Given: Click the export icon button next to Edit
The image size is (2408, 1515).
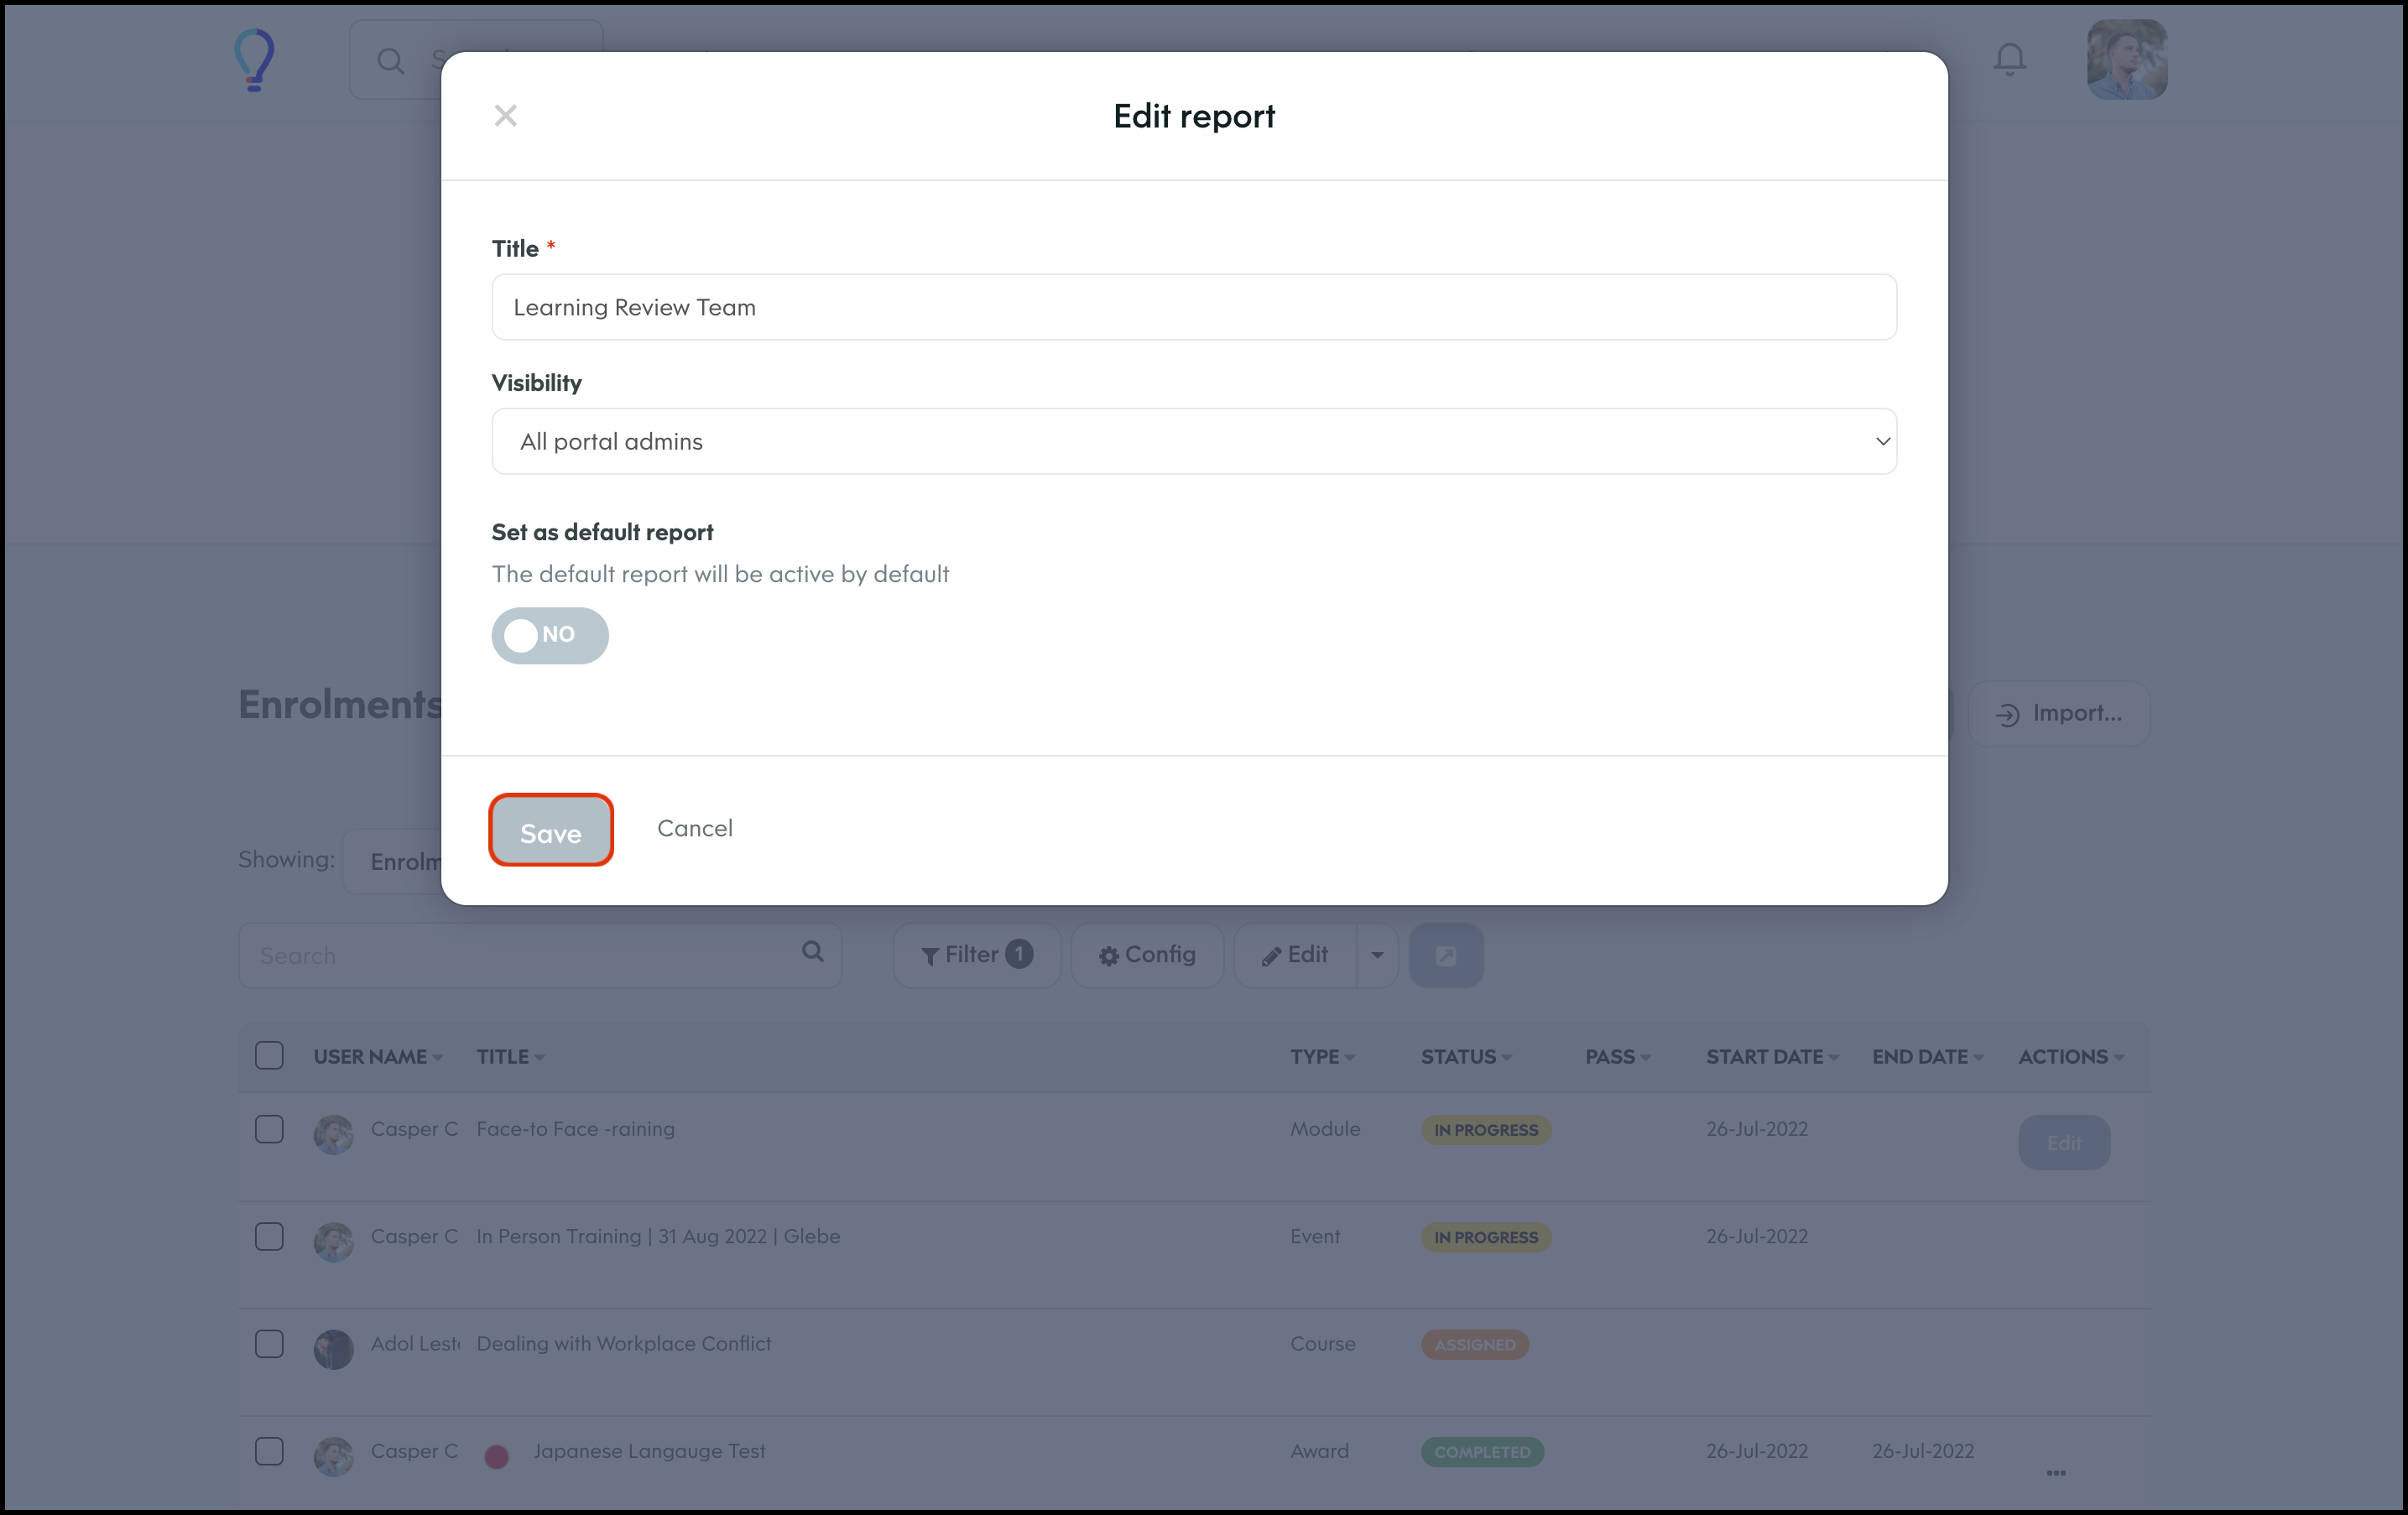Looking at the screenshot, I should (1445, 955).
